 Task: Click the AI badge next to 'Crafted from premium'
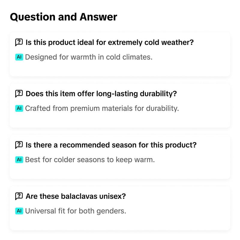click(x=19, y=108)
